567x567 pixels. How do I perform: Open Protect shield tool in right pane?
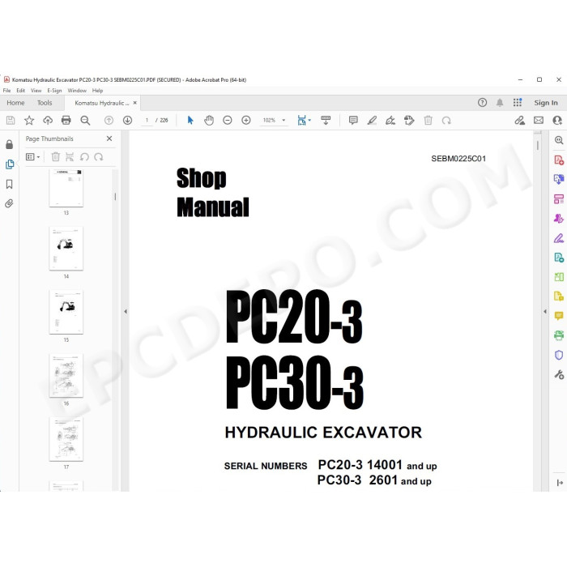point(559,355)
